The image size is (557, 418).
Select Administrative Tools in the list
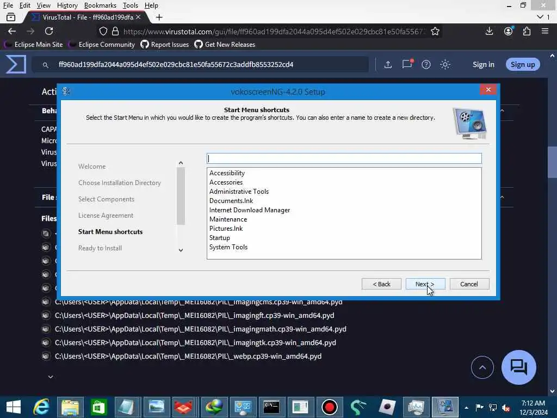pyautogui.click(x=239, y=192)
